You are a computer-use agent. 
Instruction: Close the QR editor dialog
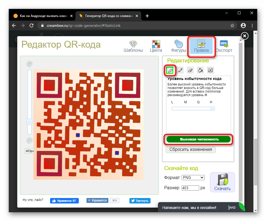coord(245,36)
